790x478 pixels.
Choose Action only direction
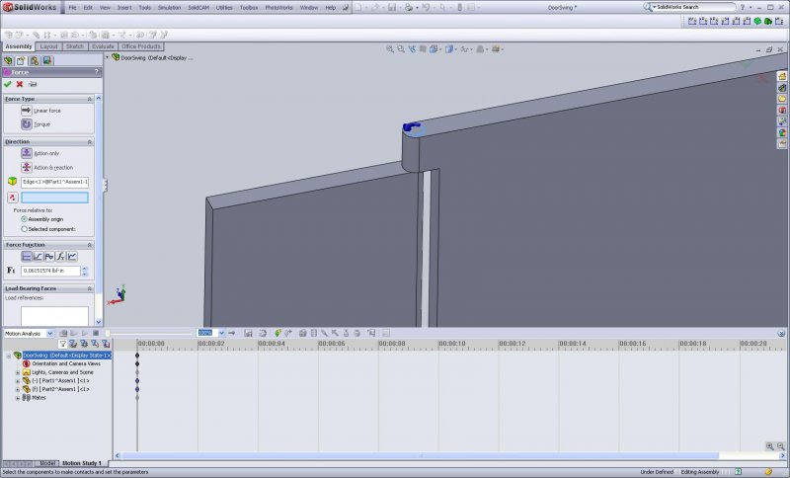(x=27, y=153)
